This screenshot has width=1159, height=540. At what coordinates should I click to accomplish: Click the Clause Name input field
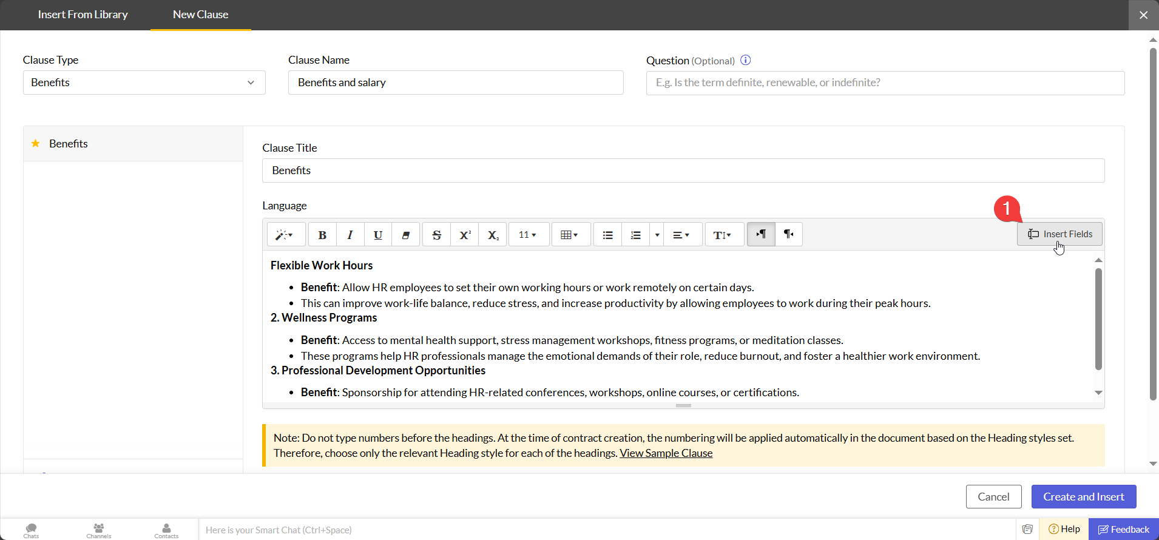[455, 83]
